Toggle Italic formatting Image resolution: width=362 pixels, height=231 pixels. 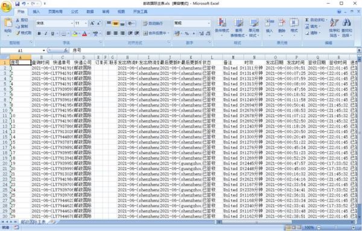click(46, 34)
